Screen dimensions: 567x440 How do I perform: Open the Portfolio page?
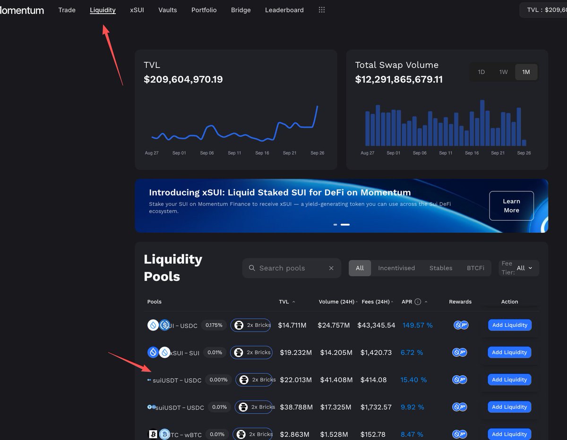click(x=204, y=10)
